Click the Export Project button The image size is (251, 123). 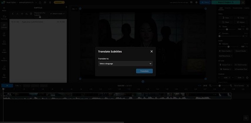(x=226, y=3)
